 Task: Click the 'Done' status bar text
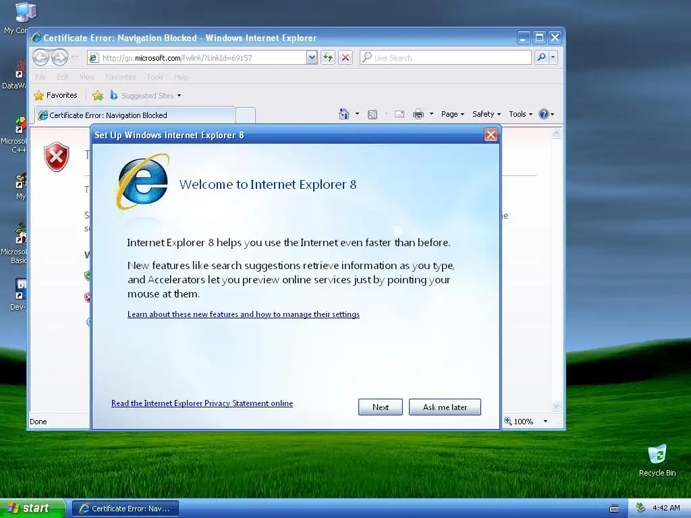coord(38,422)
